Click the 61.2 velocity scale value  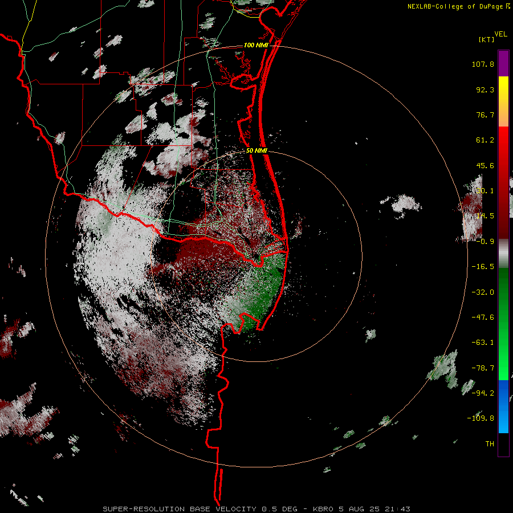click(x=485, y=140)
